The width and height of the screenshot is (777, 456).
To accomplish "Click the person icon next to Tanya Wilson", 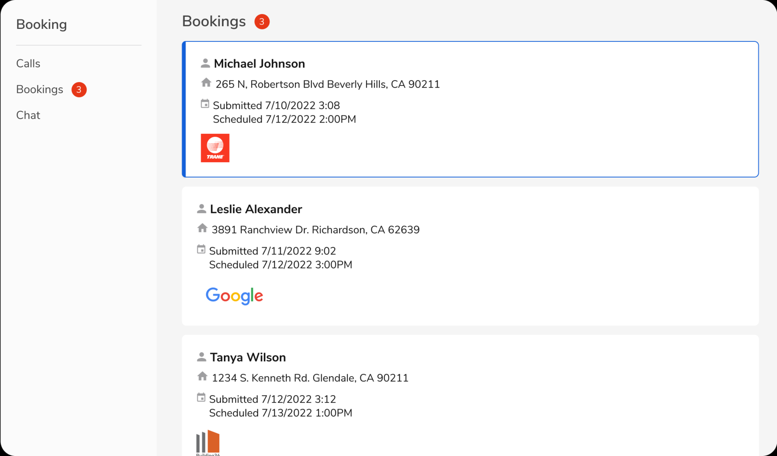I will [x=201, y=356].
